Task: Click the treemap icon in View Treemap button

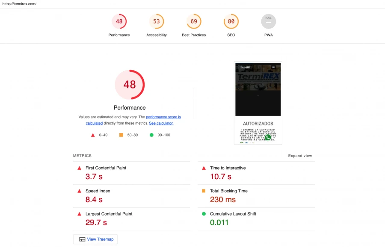Action: [x=82, y=239]
